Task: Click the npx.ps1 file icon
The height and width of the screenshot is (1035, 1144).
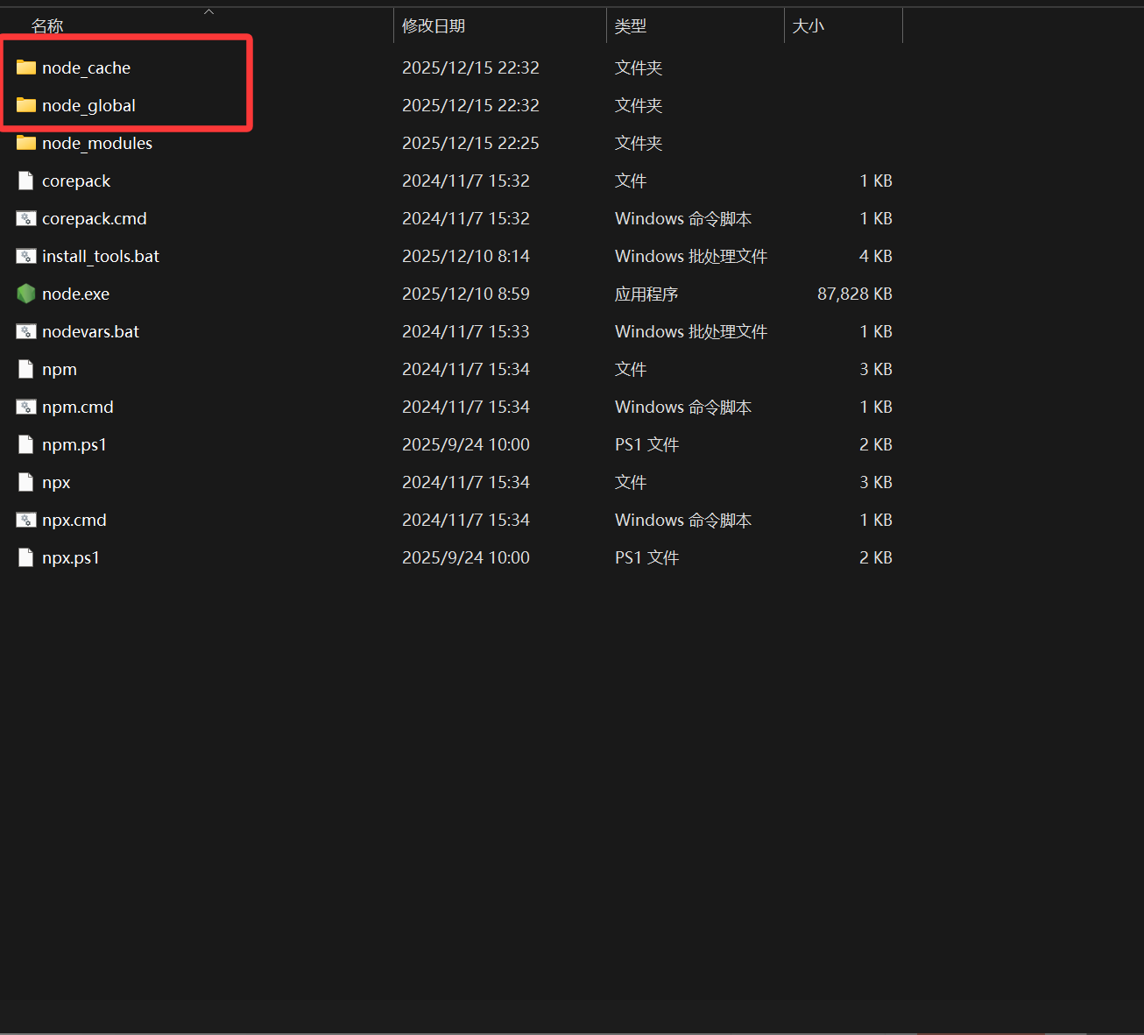Action: (26, 557)
